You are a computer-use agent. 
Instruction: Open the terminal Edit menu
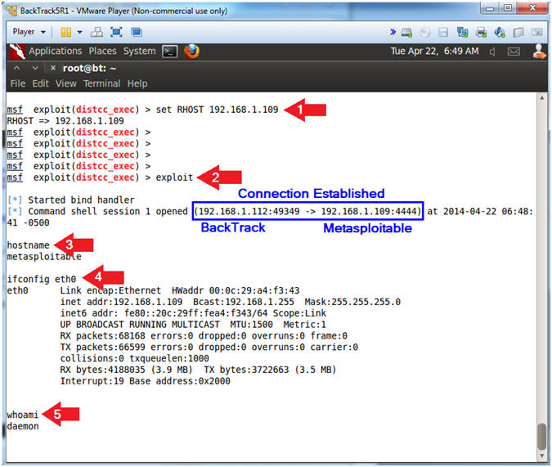(x=41, y=83)
